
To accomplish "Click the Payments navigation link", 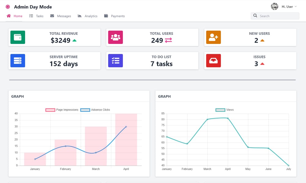I will coord(117,16).
